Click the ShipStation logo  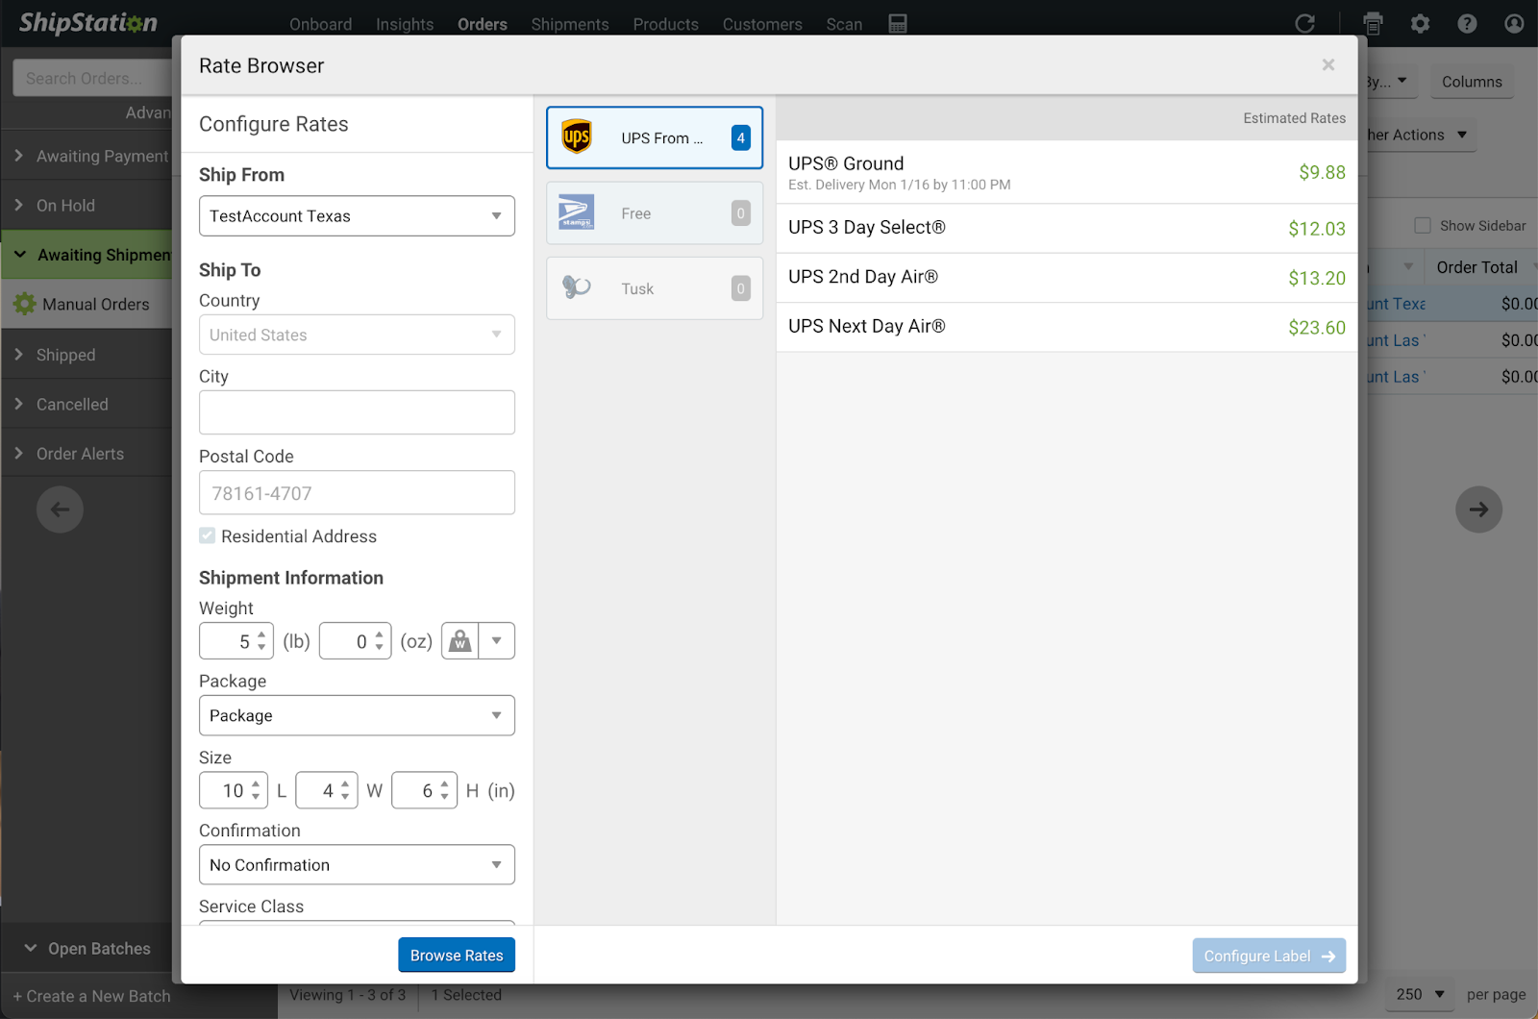coord(88,23)
